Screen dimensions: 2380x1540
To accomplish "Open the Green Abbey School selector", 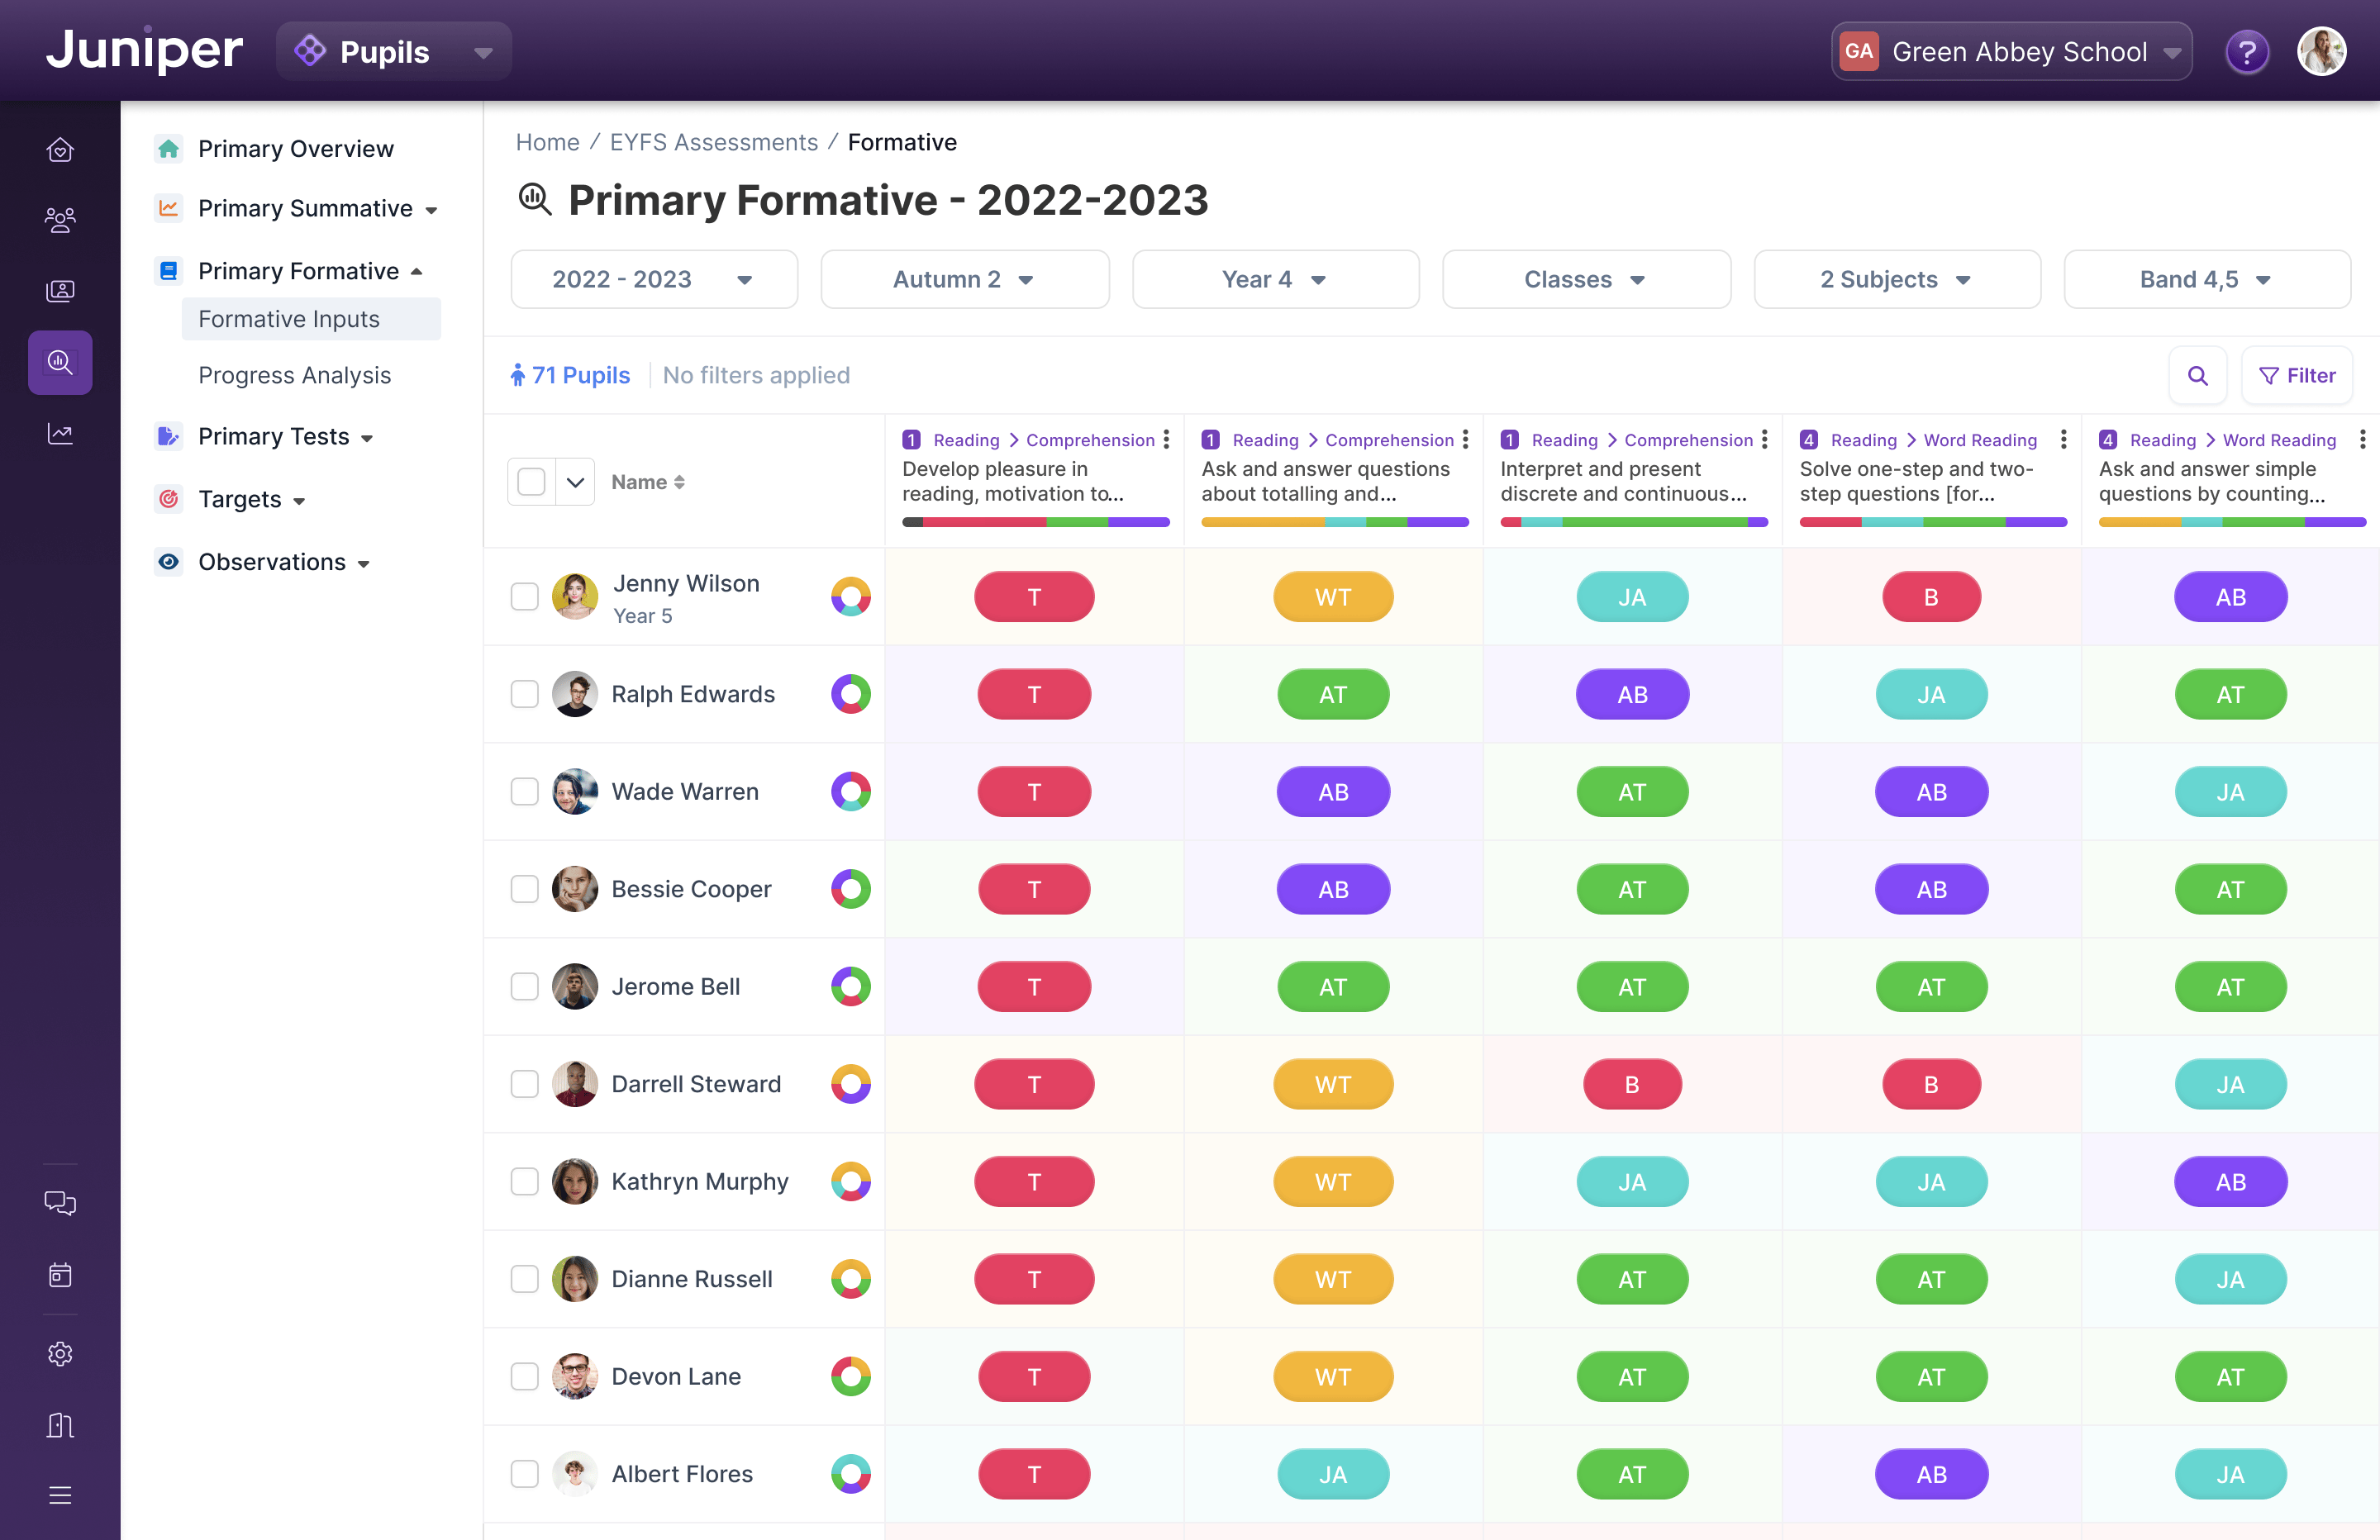I will coord(2011,52).
